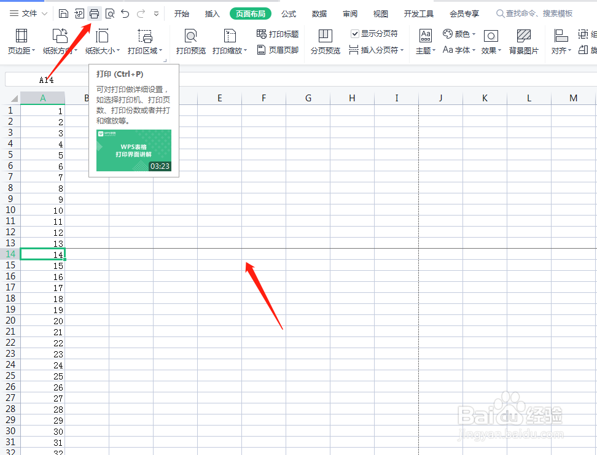Open the 打印区域 print area dropdown
Viewport: 597px width, 455px height.
(x=145, y=42)
